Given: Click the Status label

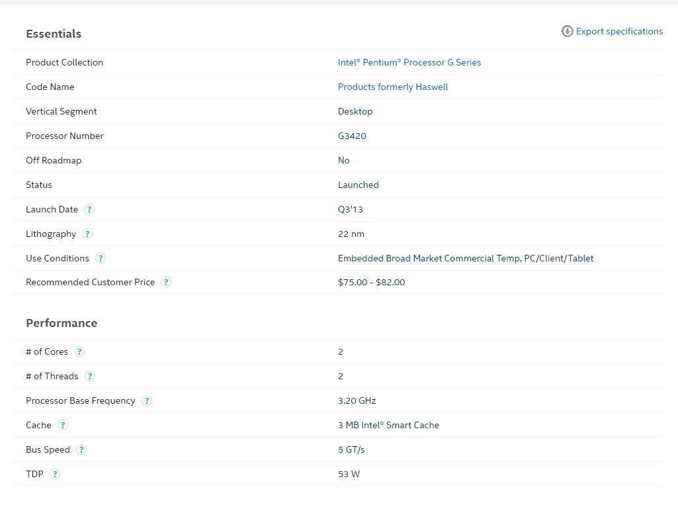Looking at the screenshot, I should (x=39, y=185).
